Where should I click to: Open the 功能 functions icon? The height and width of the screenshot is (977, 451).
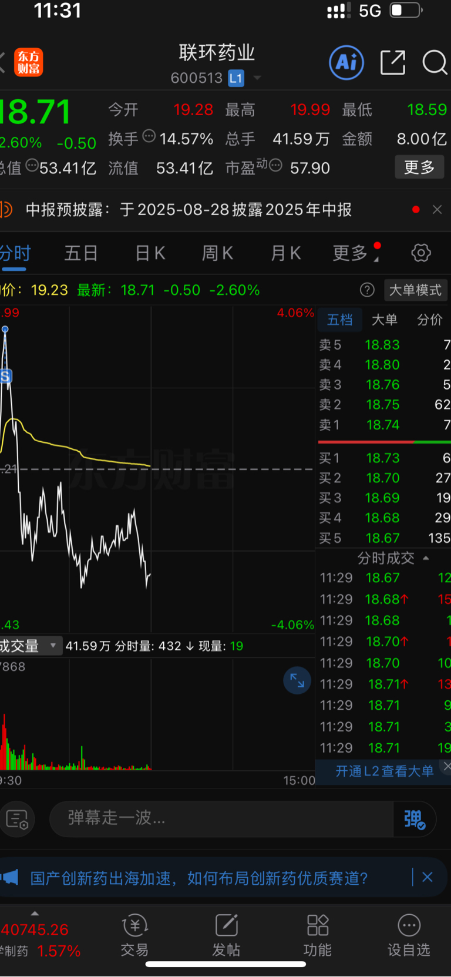tap(318, 936)
